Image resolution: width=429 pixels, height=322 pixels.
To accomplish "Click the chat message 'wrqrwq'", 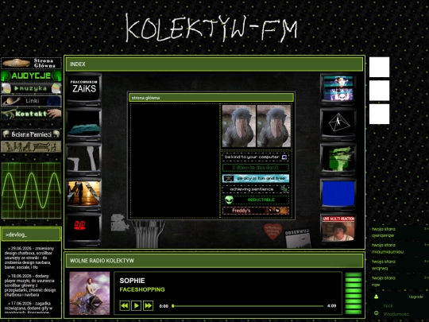I will click(380, 269).
